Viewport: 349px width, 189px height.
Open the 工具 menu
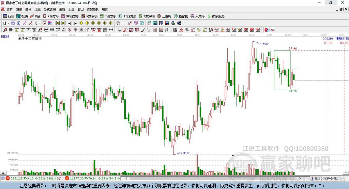pos(71,9)
